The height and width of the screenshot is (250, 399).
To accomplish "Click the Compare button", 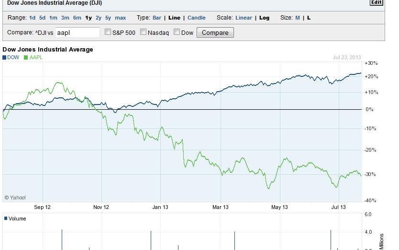I will coord(215,32).
